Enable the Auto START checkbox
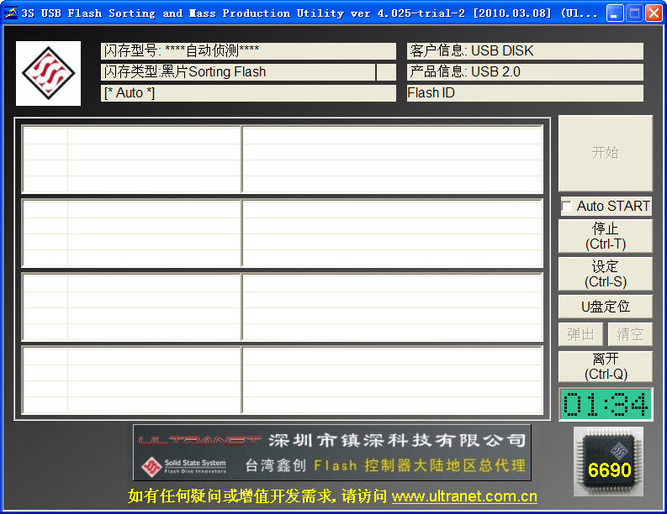This screenshot has height=514, width=667. (567, 206)
